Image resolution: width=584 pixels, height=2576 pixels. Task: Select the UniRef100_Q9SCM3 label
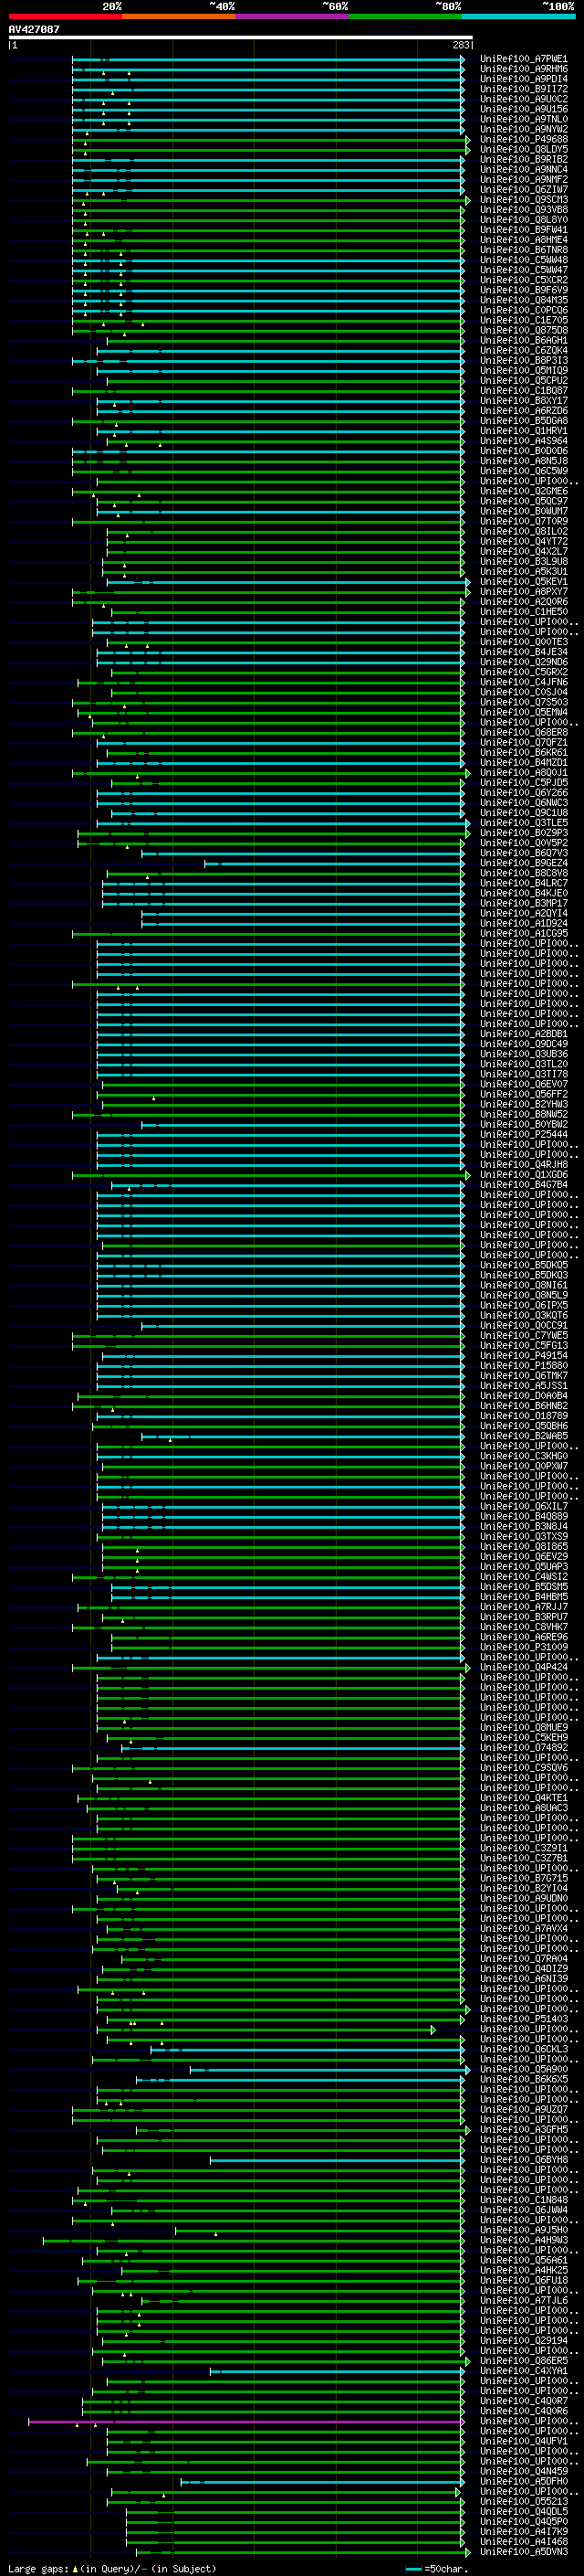(x=523, y=200)
